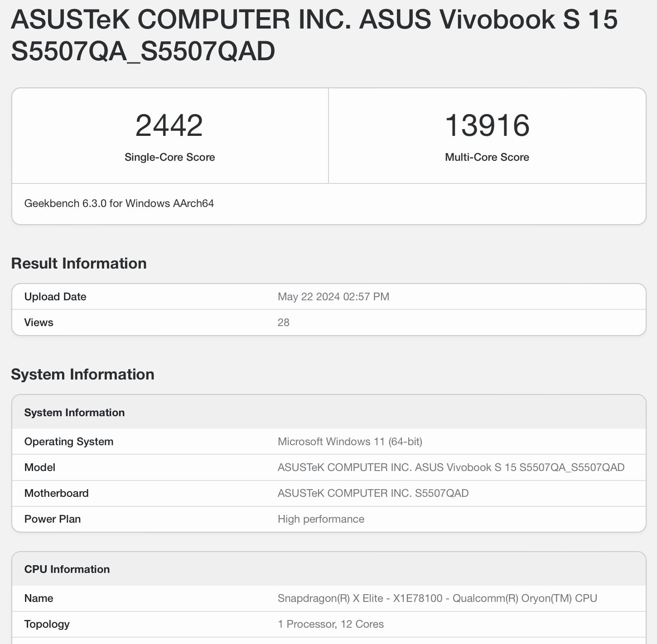657x644 pixels.
Task: Click the Snapdragon X Elite CPU name
Action: (x=437, y=598)
